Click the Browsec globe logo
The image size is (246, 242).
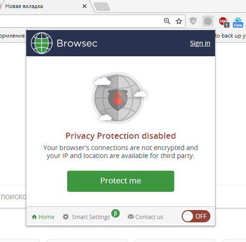point(42,43)
